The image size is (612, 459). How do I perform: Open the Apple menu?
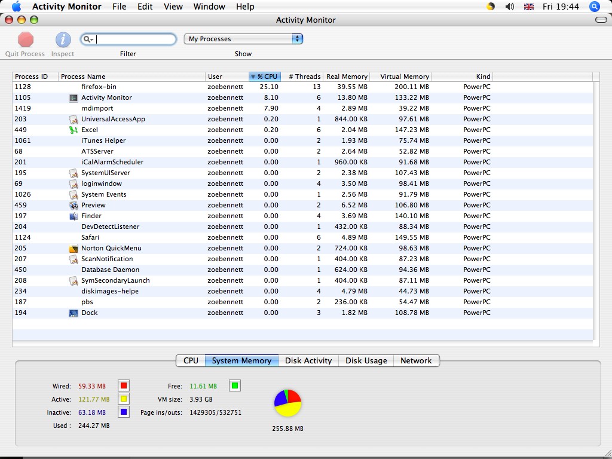point(16,6)
